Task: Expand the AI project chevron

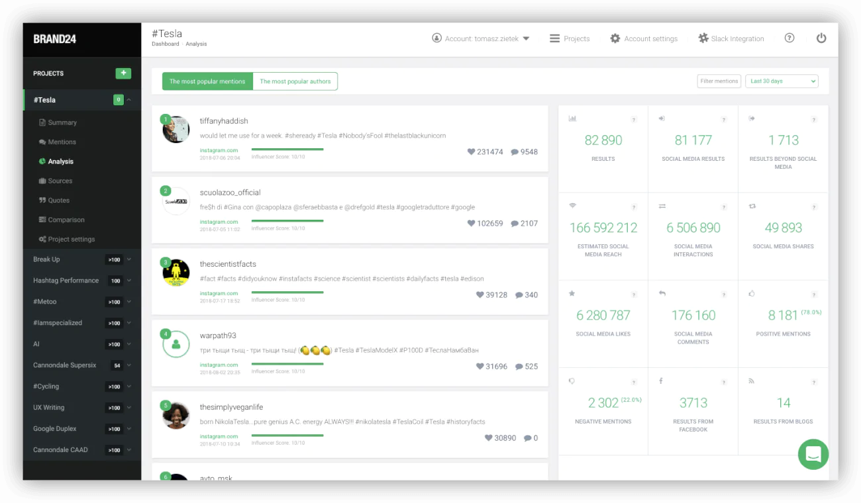Action: tap(129, 344)
